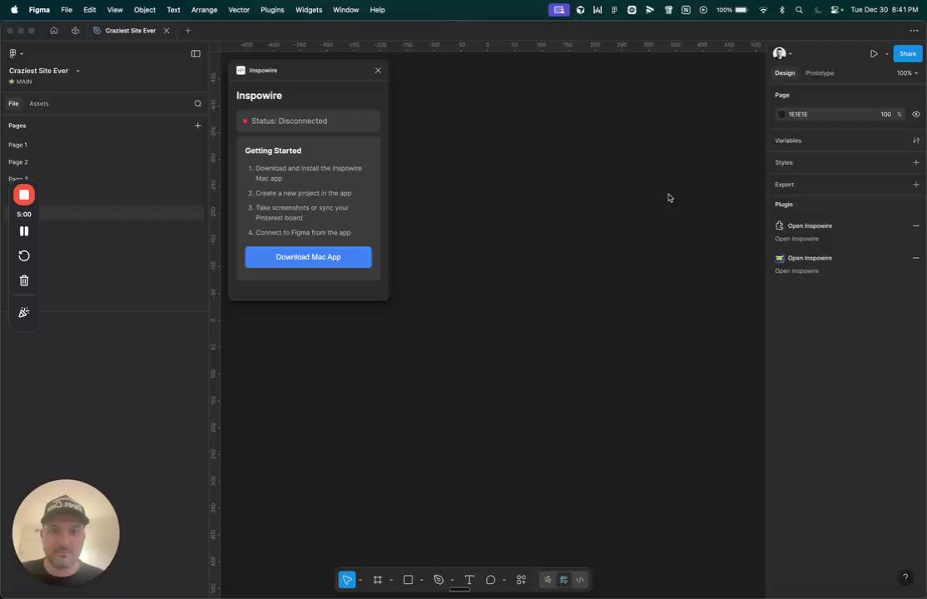Screen dimensions: 927x599
Task: Select the Text tool
Action: point(468,580)
